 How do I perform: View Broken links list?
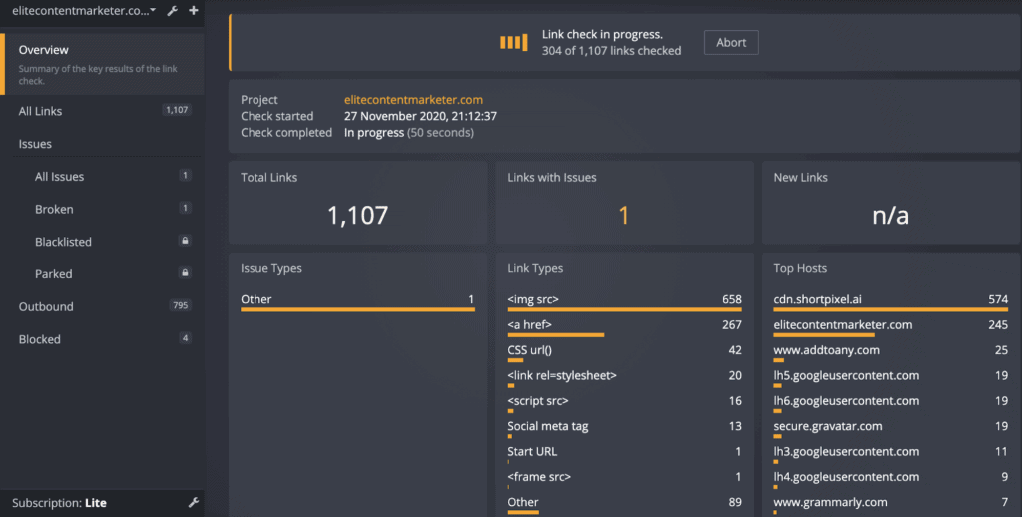pyautogui.click(x=54, y=209)
